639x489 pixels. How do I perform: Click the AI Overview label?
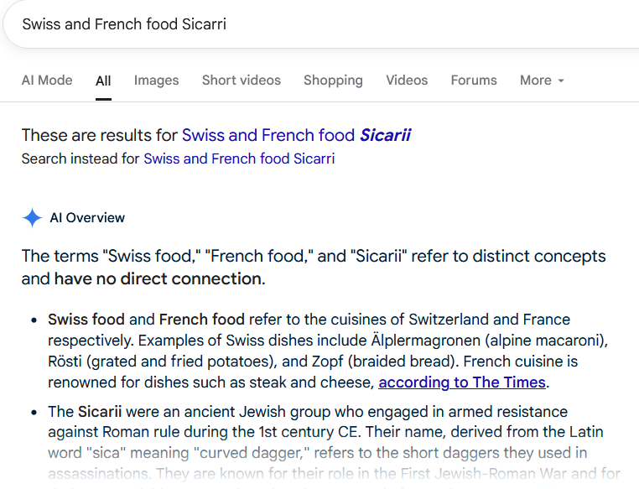(87, 218)
